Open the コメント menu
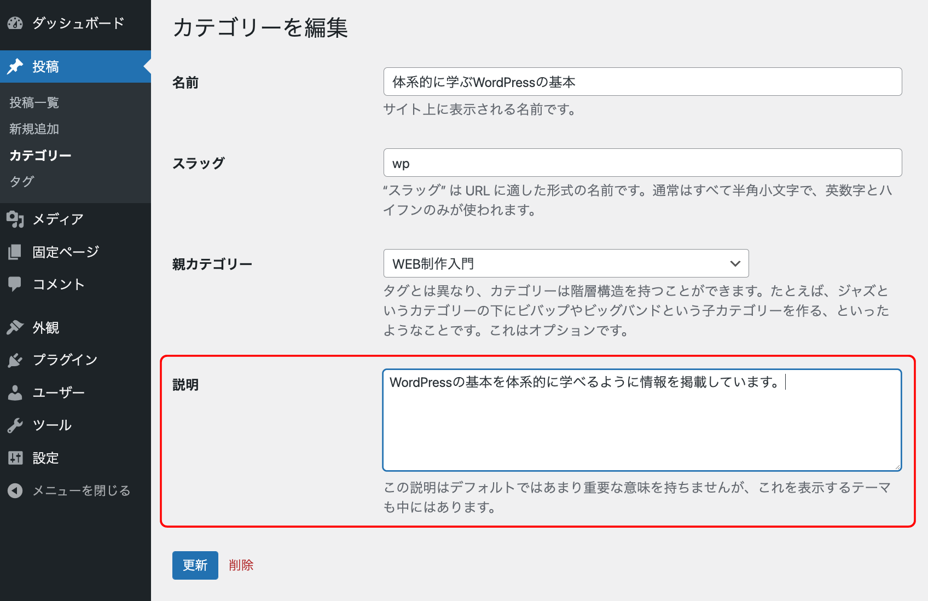The width and height of the screenshot is (928, 601). click(76, 284)
